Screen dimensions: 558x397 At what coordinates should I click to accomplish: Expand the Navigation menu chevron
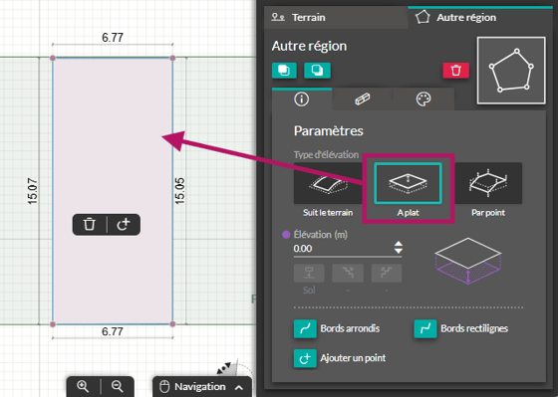239,387
